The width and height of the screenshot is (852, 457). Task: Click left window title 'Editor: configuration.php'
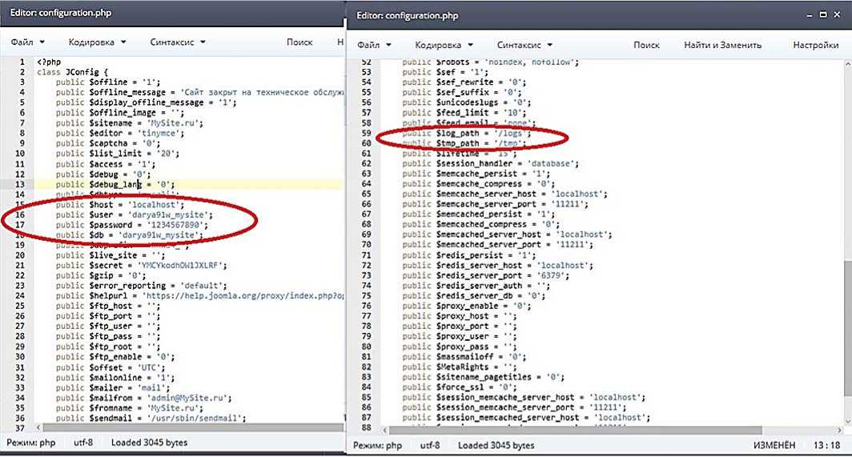pyautogui.click(x=60, y=12)
